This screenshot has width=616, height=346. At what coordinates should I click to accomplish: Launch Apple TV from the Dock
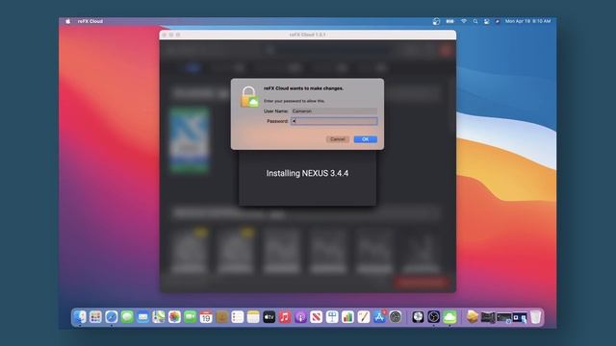click(x=269, y=316)
